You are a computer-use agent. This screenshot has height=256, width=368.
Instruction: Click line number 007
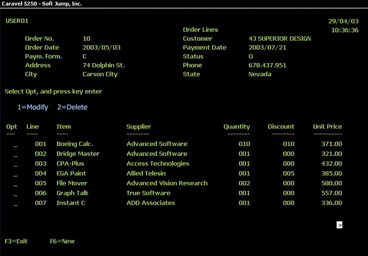[x=40, y=203]
